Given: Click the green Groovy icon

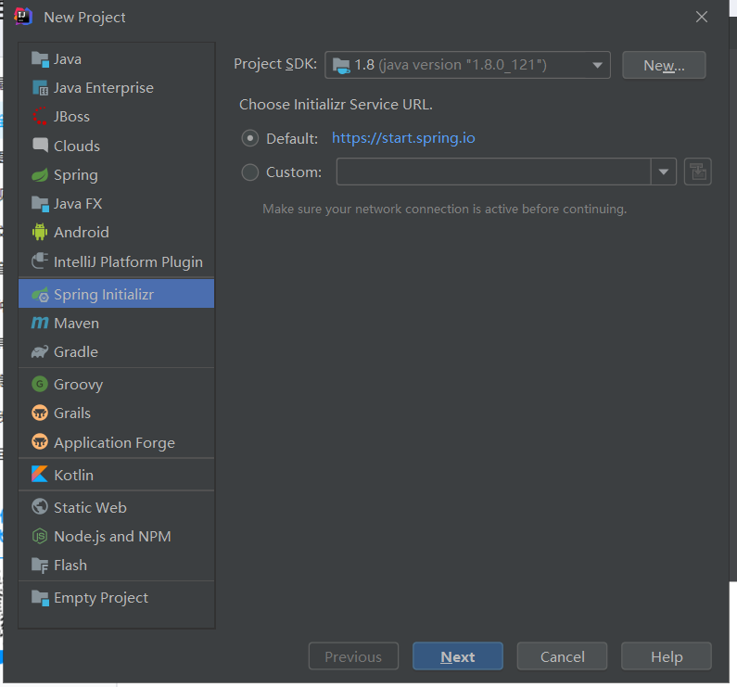Looking at the screenshot, I should coord(40,384).
